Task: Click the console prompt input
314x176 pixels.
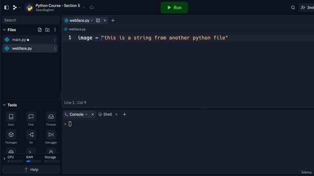Action: (x=70, y=124)
